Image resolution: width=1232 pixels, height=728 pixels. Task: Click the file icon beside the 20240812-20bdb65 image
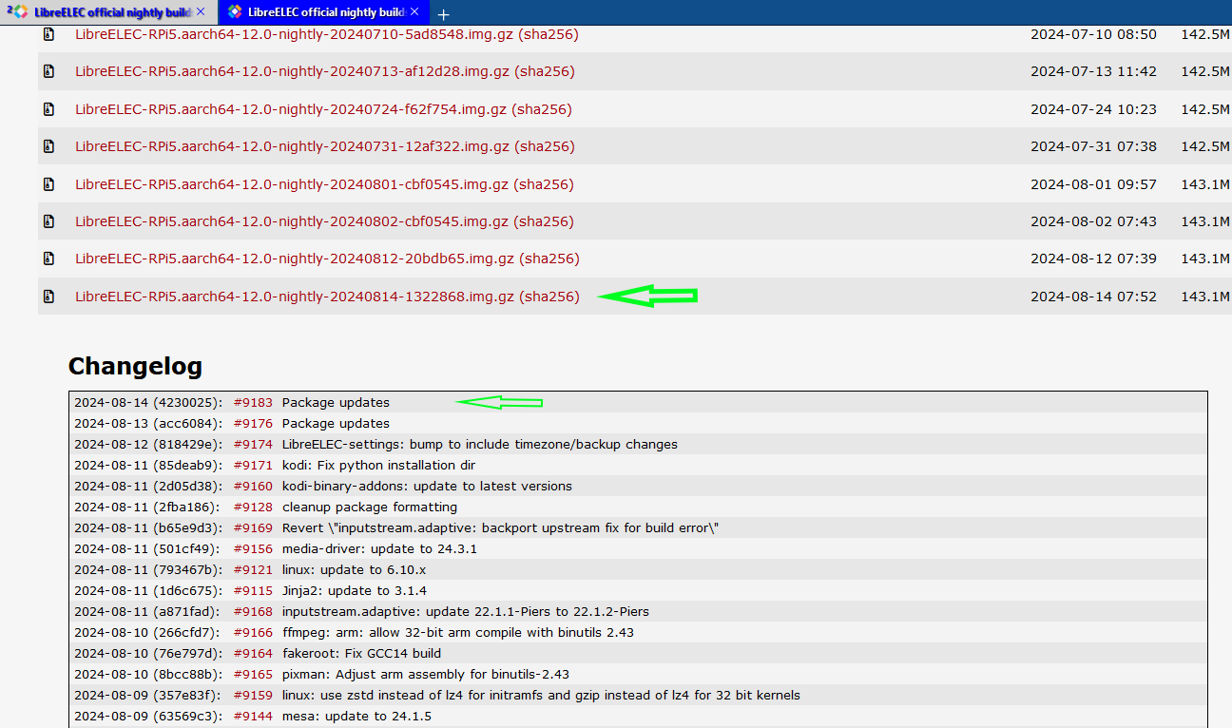[48, 259]
